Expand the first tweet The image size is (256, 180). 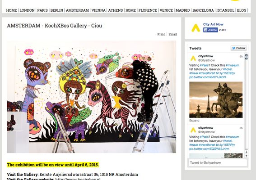(x=194, y=121)
